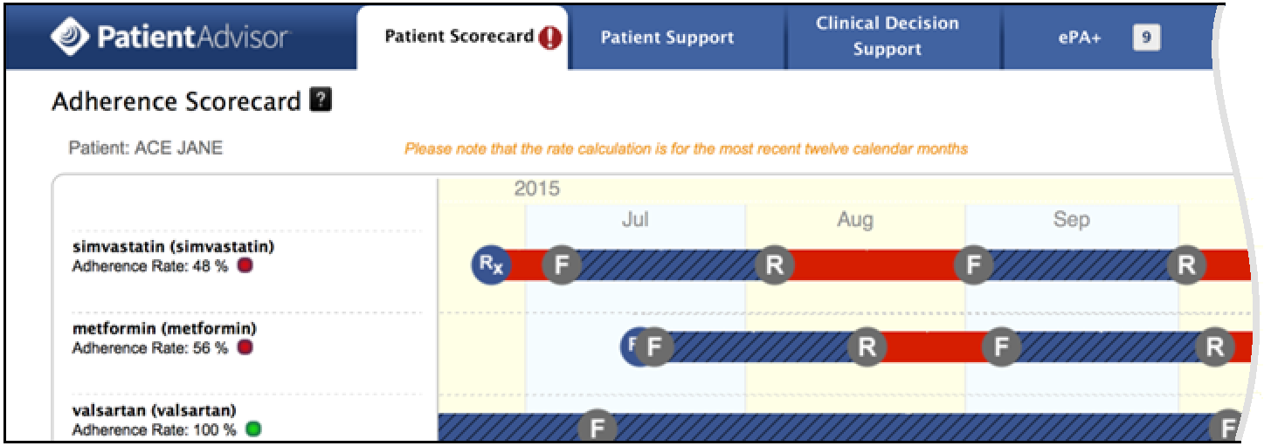Click the red adherence indicator for simvastatin

pos(245,266)
